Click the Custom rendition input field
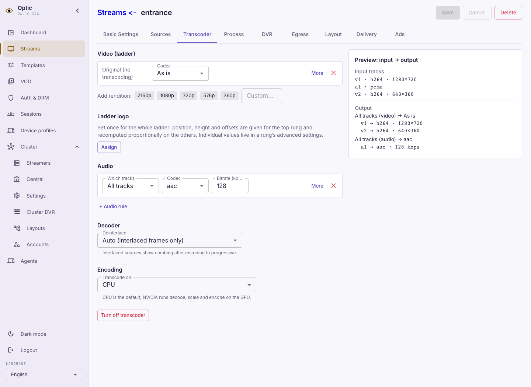The height and width of the screenshot is (387, 531). (262, 96)
